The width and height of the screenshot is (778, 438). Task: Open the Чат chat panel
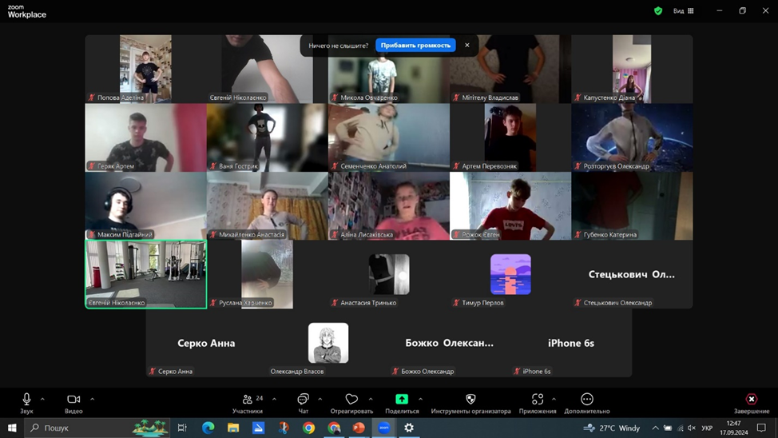(303, 403)
